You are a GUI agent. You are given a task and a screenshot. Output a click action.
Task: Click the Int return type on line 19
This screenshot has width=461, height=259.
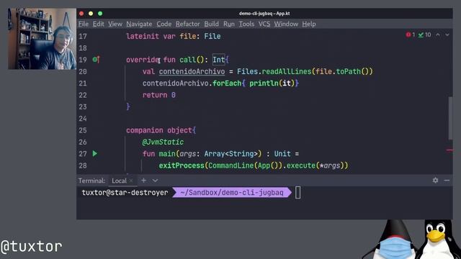pyautogui.click(x=218, y=60)
